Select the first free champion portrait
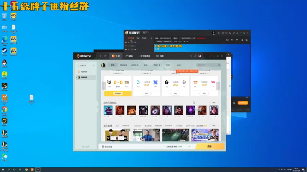The width and height of the screenshot is (307, 172). coord(108,110)
